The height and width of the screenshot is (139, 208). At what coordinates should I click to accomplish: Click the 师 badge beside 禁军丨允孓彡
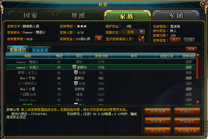[76, 72]
